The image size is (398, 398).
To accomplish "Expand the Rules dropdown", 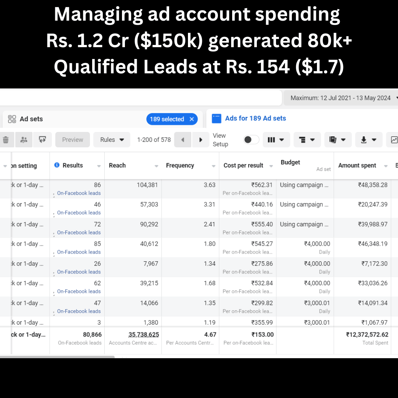I will 112,140.
